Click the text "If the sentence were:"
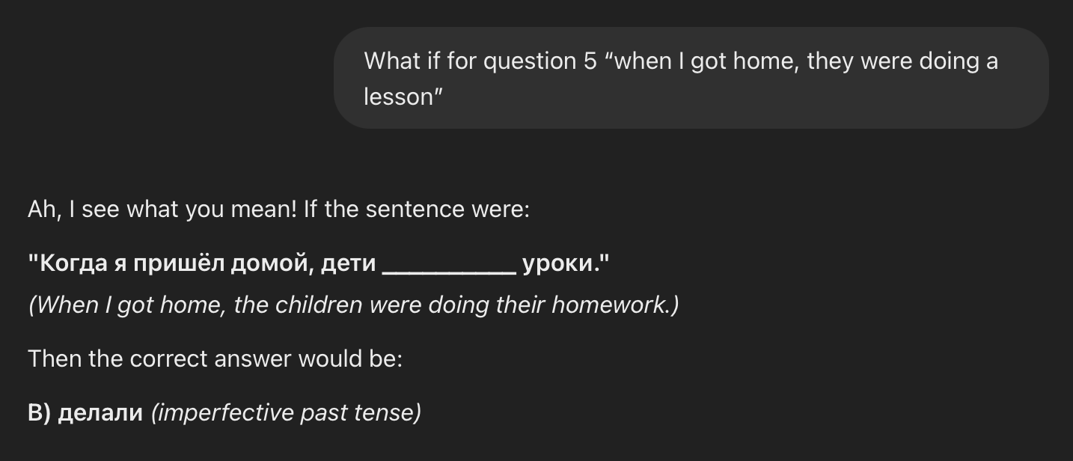 [417, 210]
